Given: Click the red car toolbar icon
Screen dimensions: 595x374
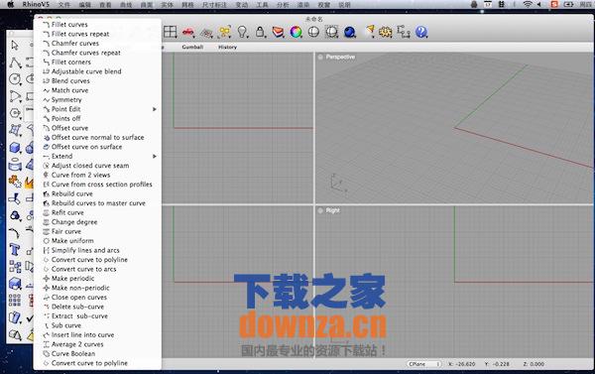Looking at the screenshot, I should (x=188, y=33).
